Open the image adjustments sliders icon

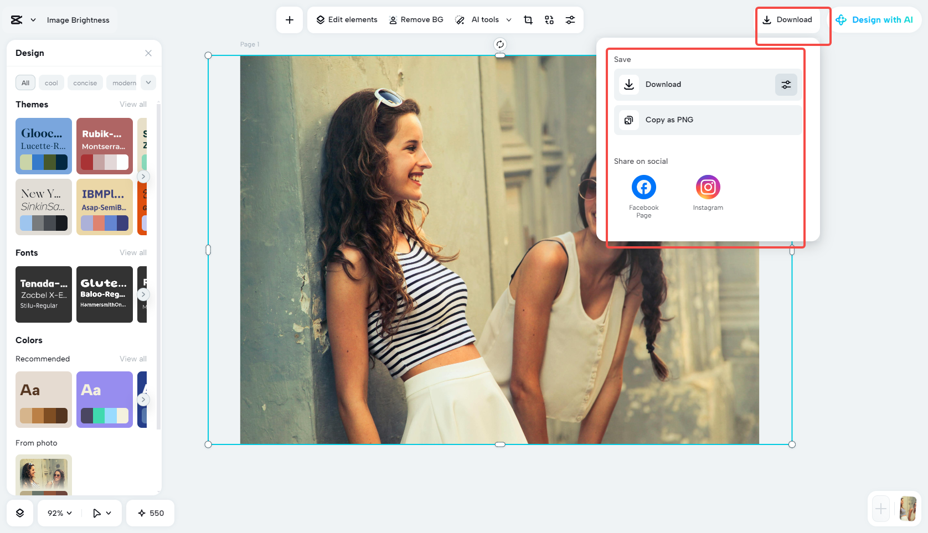570,19
